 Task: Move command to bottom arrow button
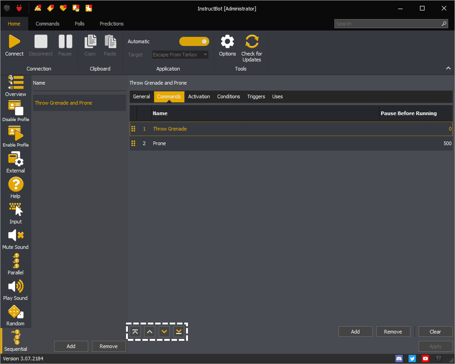tap(179, 332)
